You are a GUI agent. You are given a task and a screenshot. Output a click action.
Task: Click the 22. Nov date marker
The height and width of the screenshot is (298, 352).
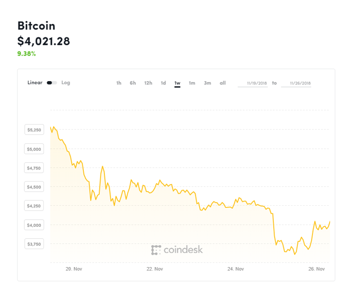[155, 269]
